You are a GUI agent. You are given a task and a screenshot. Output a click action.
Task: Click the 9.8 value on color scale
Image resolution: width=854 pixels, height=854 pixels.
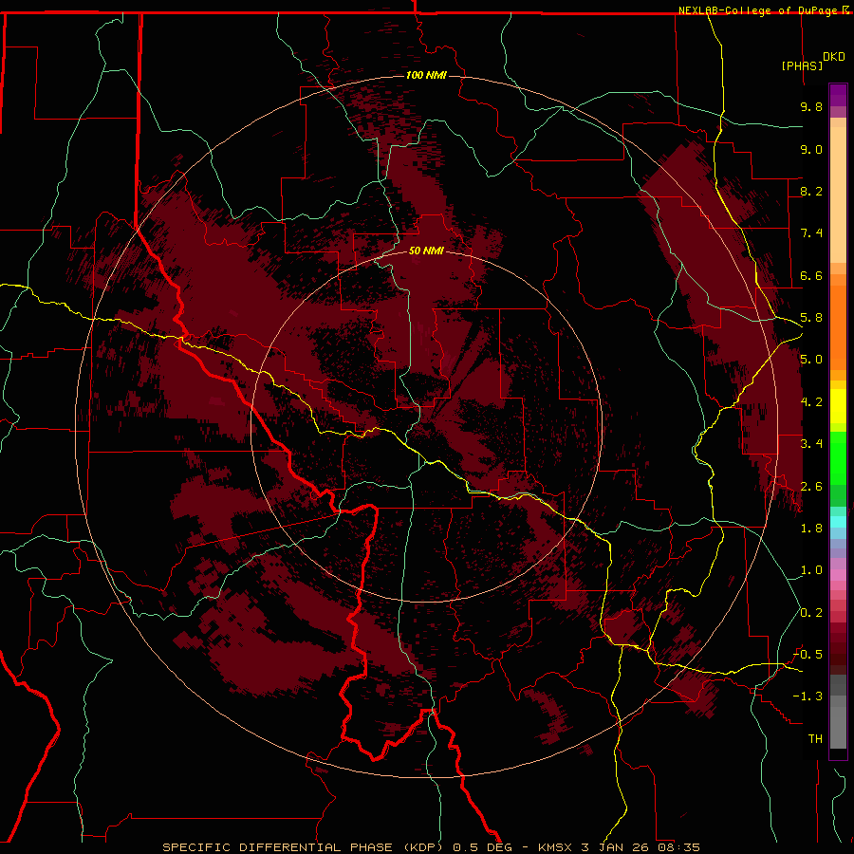point(811,106)
